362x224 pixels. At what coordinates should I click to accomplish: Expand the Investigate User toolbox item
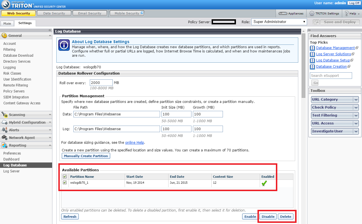356,131
